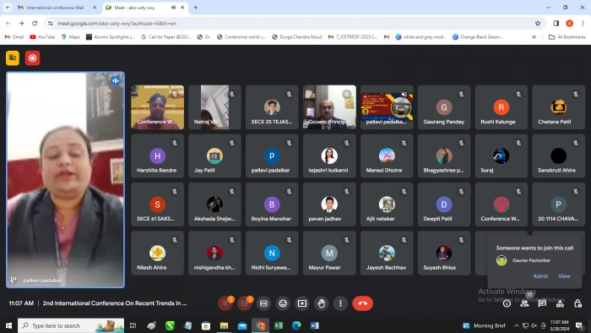591x333 pixels.
Task: Show the people participants panel
Action: pyautogui.click(x=524, y=303)
